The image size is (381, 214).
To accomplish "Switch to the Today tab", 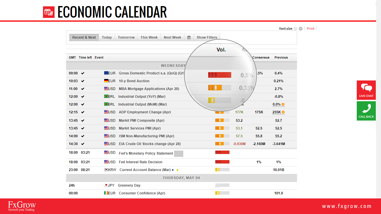I will coord(107,37).
